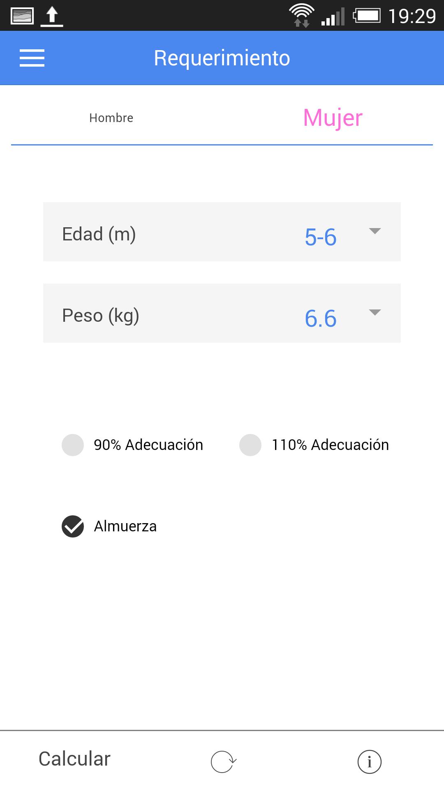Tap the battery indicator icon
This screenshot has height=789, width=444.
click(367, 16)
